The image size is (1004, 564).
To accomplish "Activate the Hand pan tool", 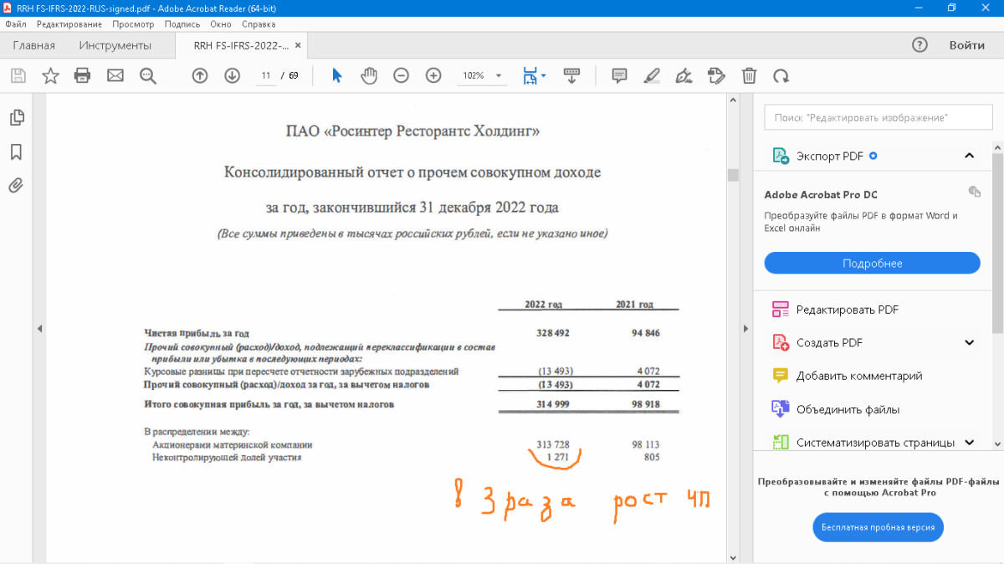I will pyautogui.click(x=369, y=76).
